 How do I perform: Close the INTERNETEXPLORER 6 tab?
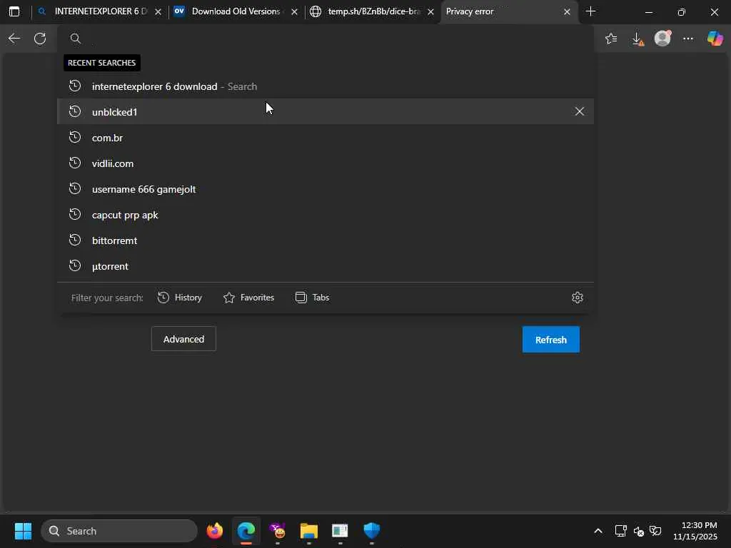pyautogui.click(x=158, y=12)
